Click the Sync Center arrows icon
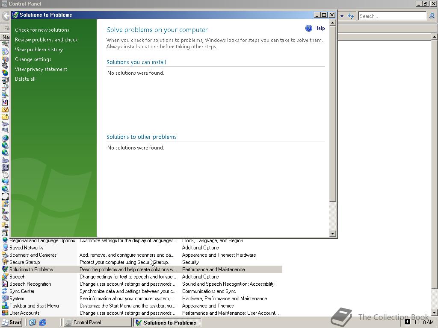This screenshot has width=438, height=328. click(5, 291)
